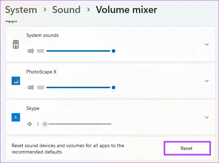
Task: Click the reset sound devices description text
Action: 68,149
